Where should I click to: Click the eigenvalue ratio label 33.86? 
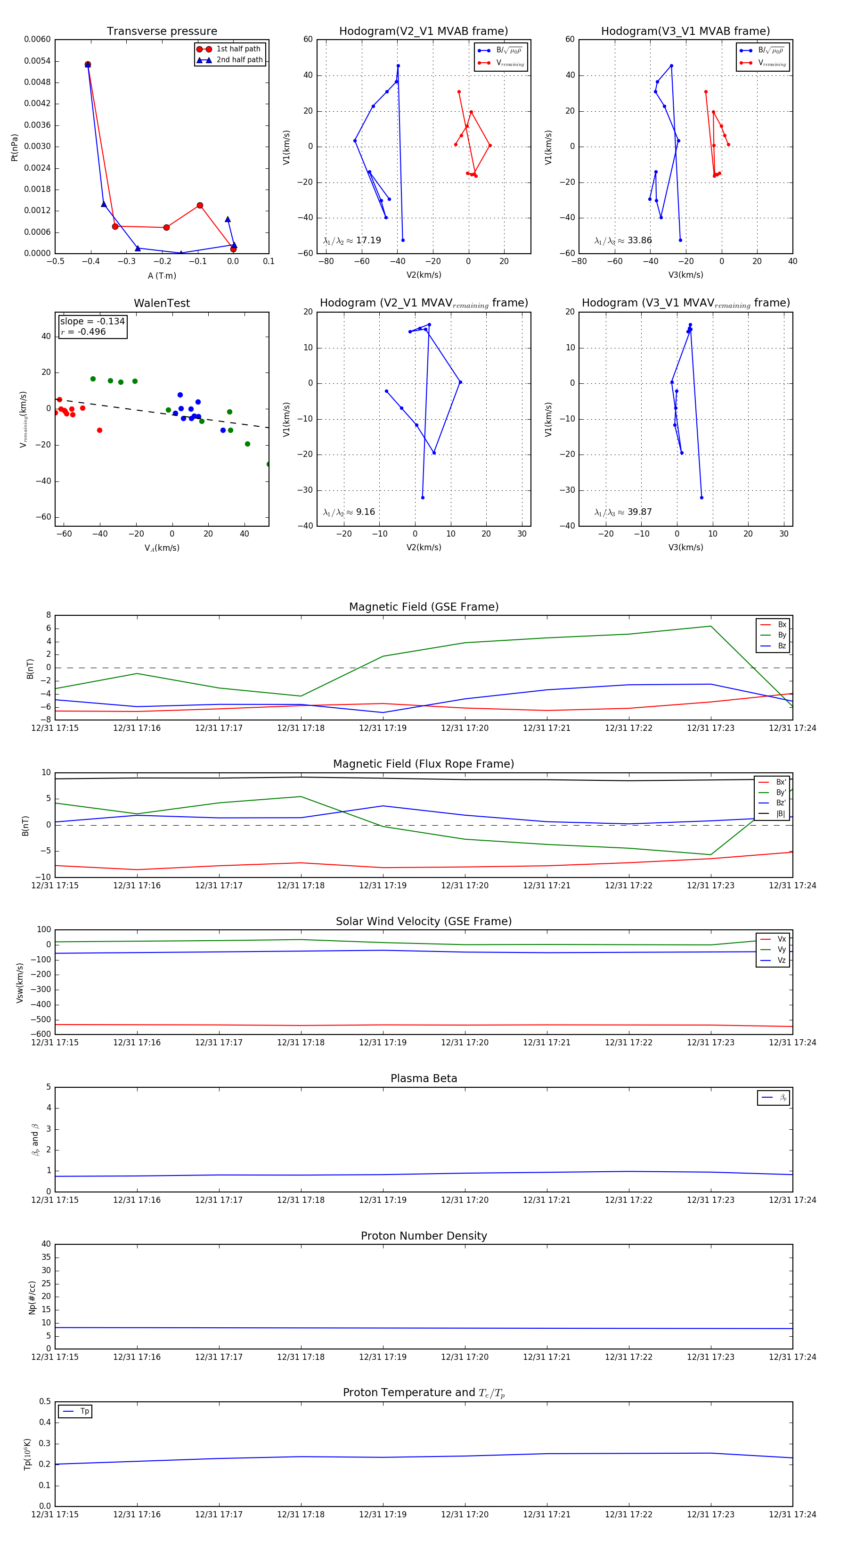(623, 240)
